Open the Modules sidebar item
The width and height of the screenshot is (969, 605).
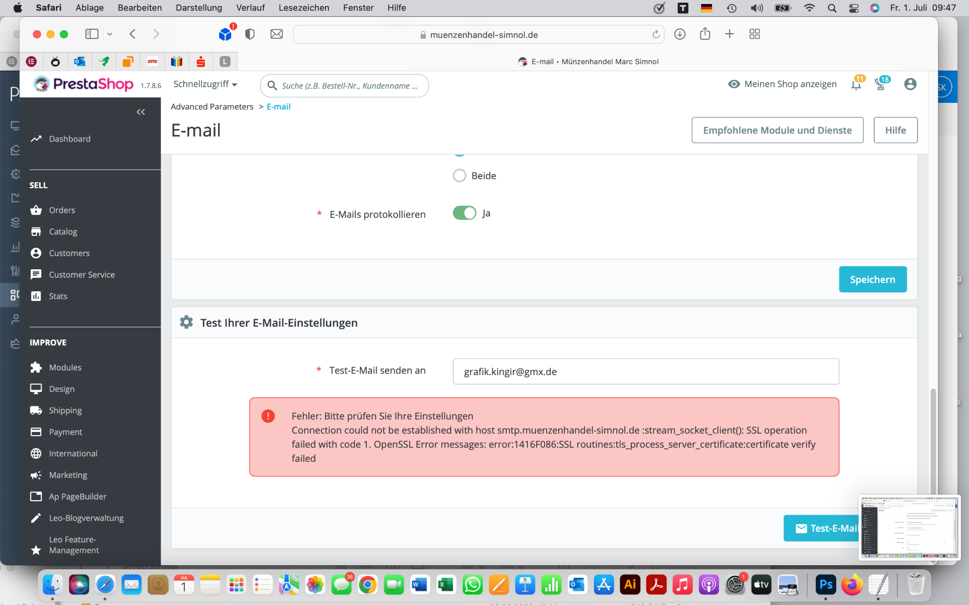click(65, 368)
